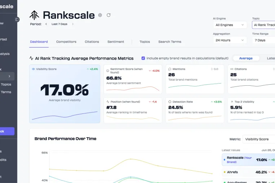This screenshot has width=275, height=183.
Task: Click the Mentions speech bubble icon
Action: coord(170,69)
